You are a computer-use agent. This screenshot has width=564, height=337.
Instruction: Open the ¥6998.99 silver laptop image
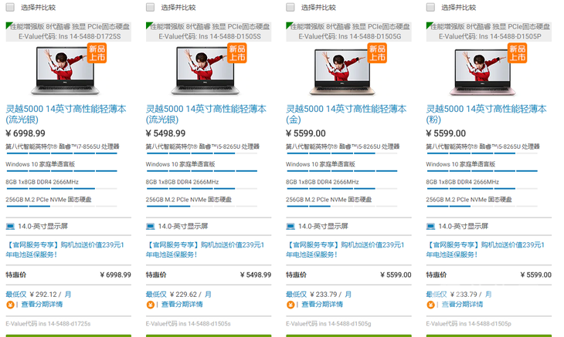click(65, 71)
